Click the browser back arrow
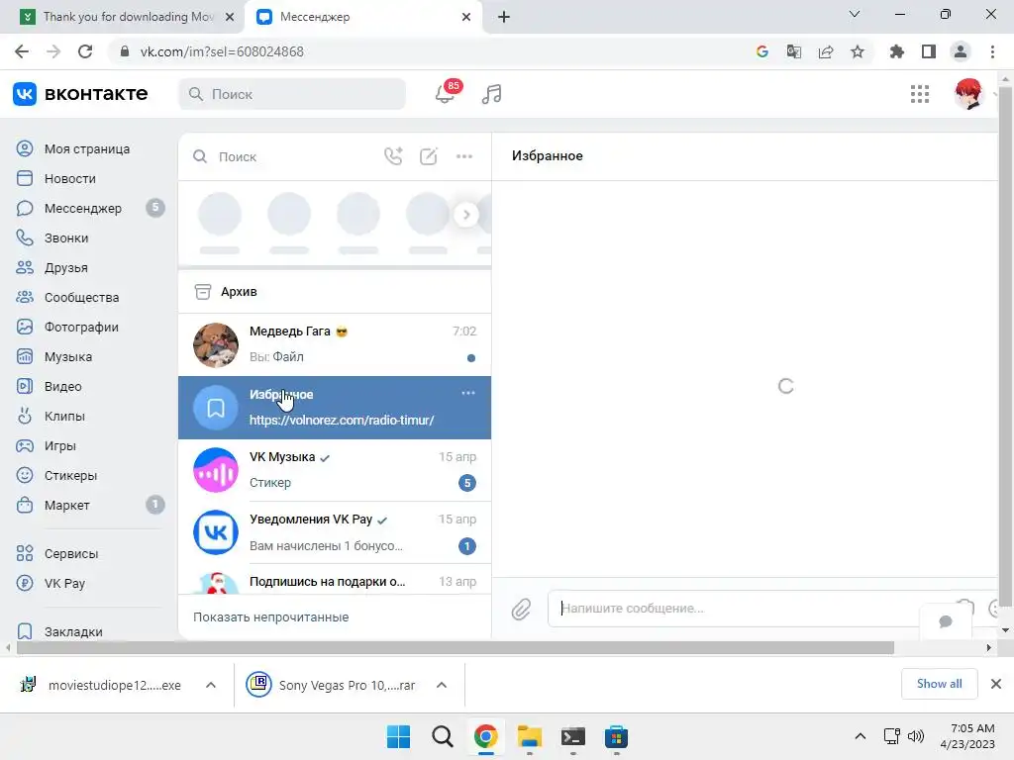Viewport: 1014px width, 760px height. pyautogui.click(x=22, y=51)
